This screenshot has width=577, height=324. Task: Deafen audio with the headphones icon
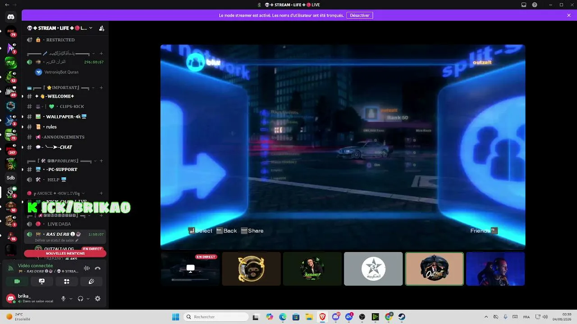coord(80,298)
